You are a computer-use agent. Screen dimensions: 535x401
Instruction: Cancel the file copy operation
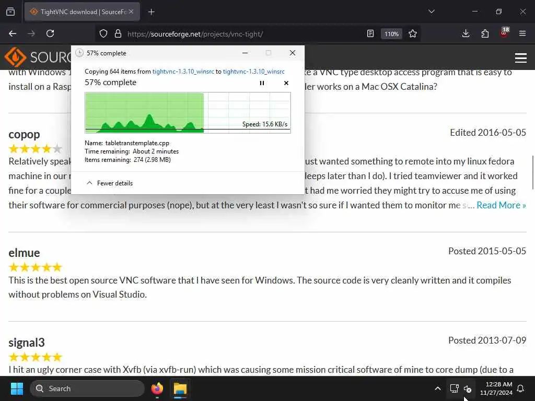point(286,83)
